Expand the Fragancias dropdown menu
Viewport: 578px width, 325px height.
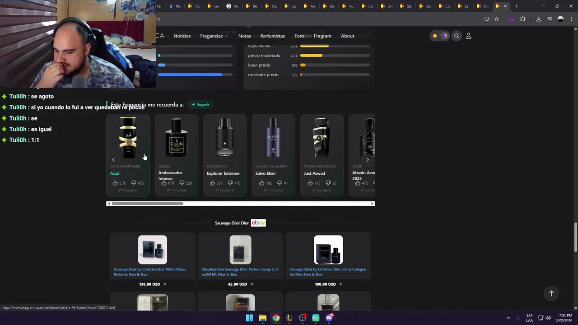coord(214,36)
